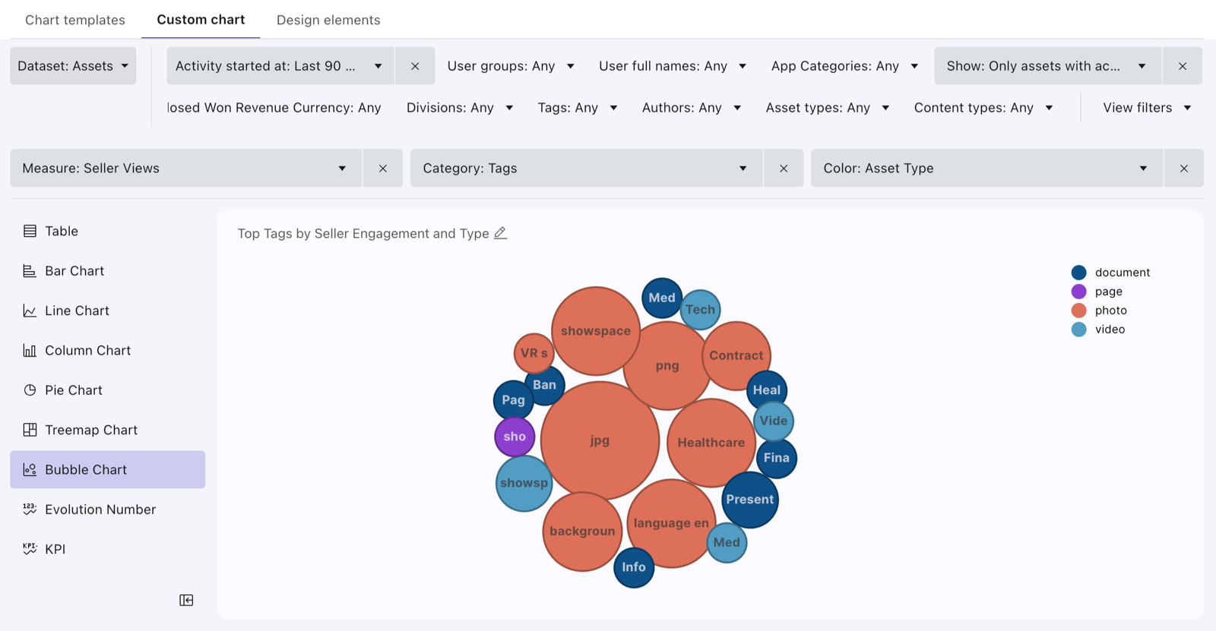The height and width of the screenshot is (631, 1216).
Task: Switch to the Chart templates tab
Action: pyautogui.click(x=75, y=20)
